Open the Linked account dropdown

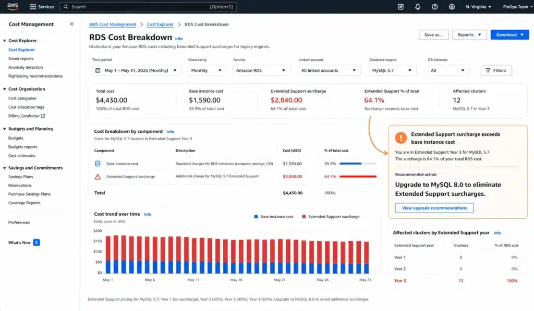329,70
